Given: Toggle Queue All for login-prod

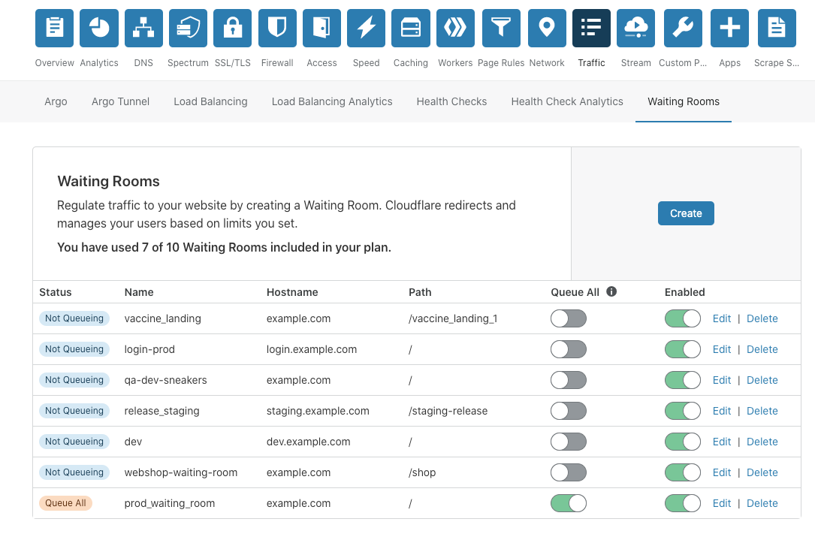Looking at the screenshot, I should tap(569, 349).
